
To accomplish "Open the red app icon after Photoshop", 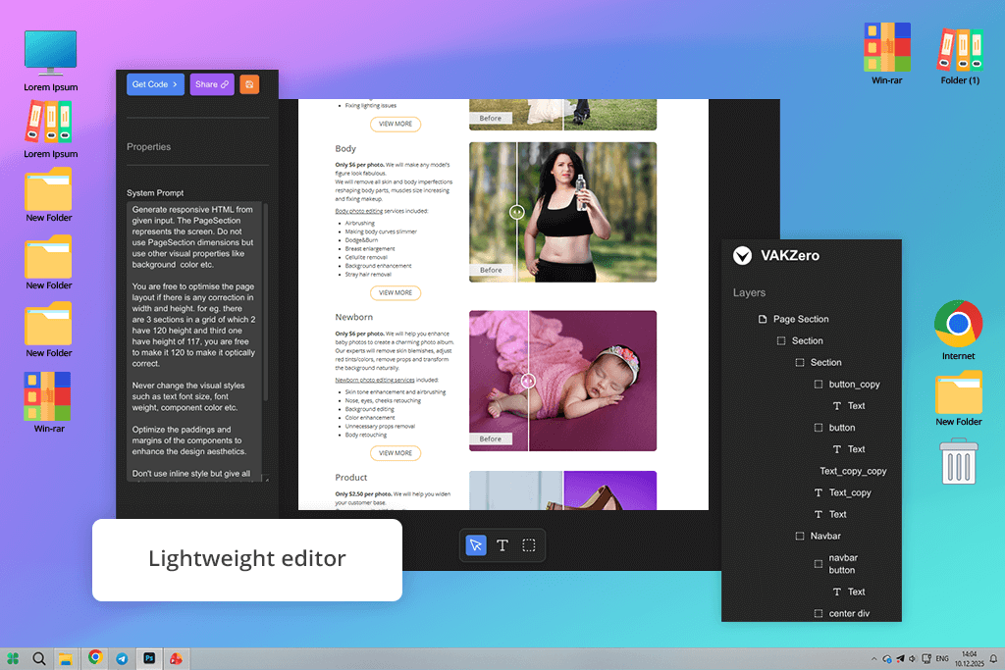I will pyautogui.click(x=177, y=658).
